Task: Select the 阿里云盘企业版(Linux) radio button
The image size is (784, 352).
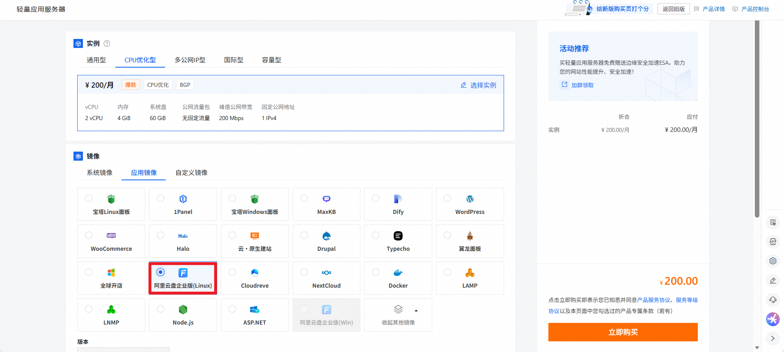Action: [160, 272]
